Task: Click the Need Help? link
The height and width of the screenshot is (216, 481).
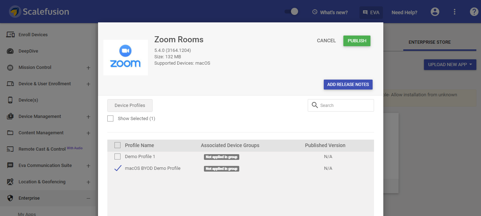Action: click(x=404, y=12)
